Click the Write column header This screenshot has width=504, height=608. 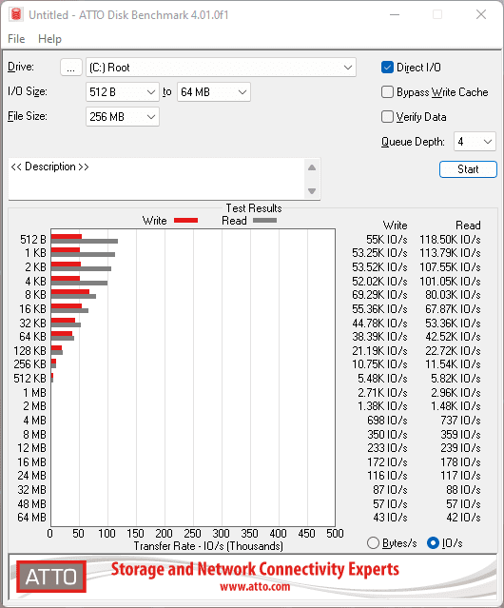396,226
